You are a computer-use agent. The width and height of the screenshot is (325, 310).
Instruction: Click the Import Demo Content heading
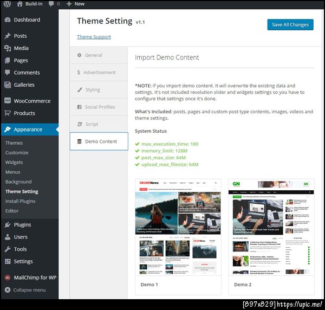167,57
